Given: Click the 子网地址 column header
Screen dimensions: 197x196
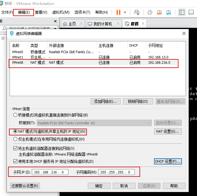Looking at the screenshot, I should click(162, 45).
